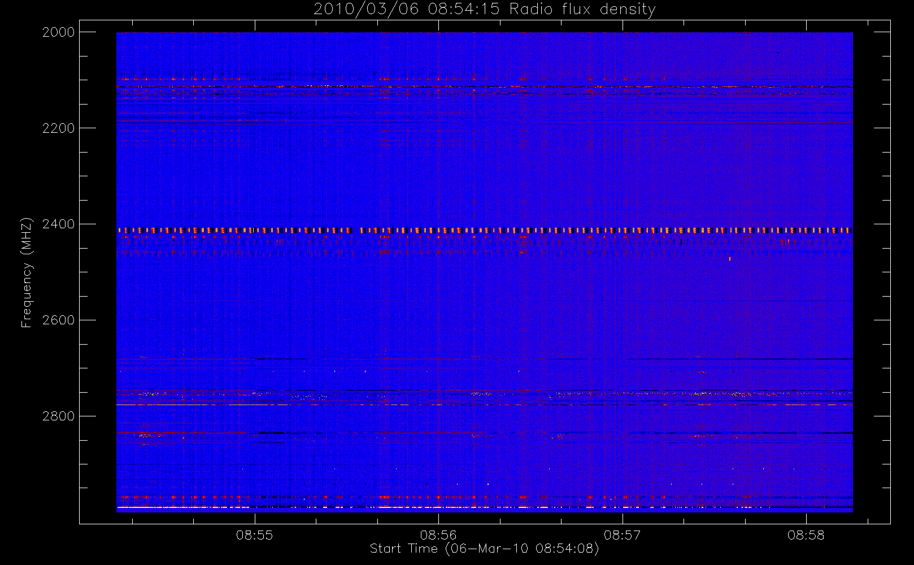
Task: Click the 'Frequency (MHZ)' axis label
Action: click(x=27, y=272)
